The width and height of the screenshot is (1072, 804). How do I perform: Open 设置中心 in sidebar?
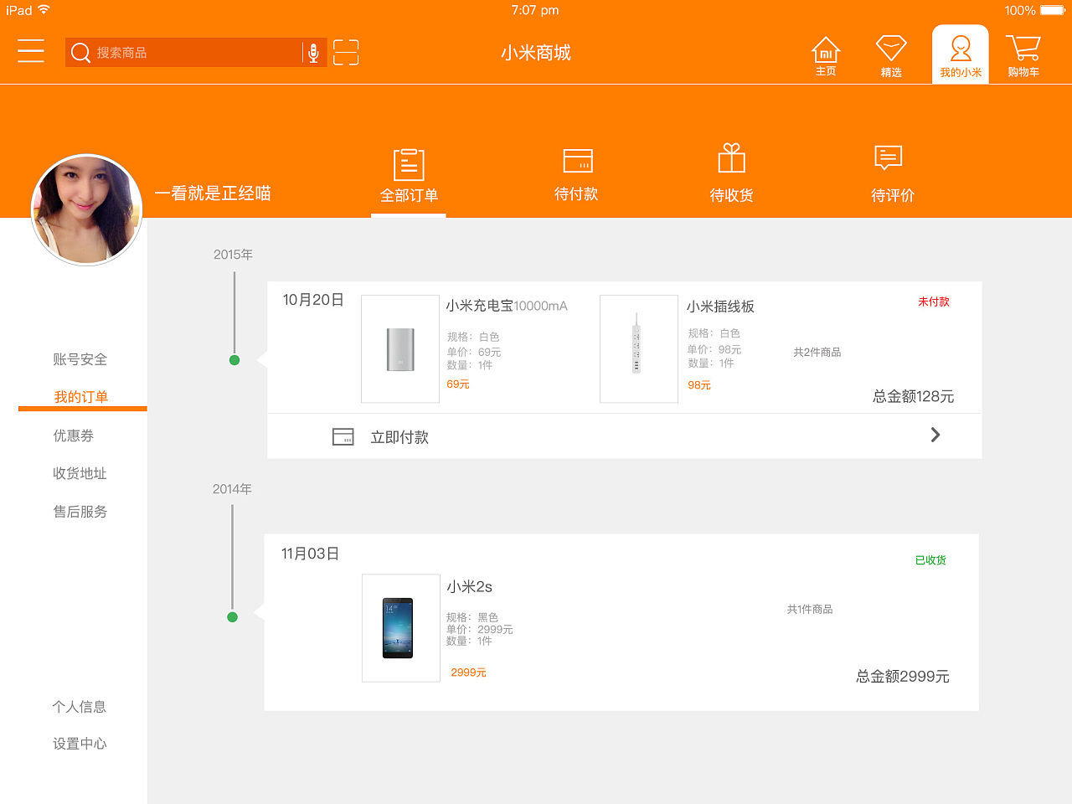click(x=80, y=744)
